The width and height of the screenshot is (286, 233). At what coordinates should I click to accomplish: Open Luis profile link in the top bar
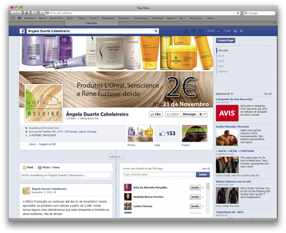[228, 31]
